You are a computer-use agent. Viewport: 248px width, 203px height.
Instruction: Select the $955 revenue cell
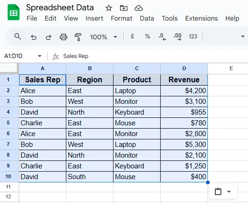pyautogui.click(x=184, y=112)
